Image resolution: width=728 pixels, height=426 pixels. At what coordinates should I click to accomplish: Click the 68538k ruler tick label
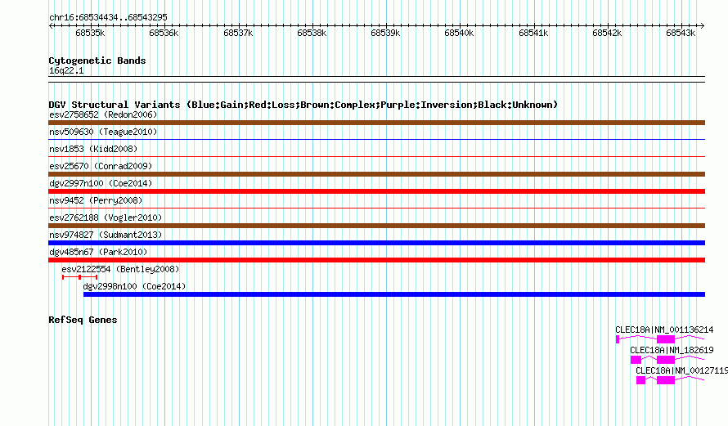(312, 33)
